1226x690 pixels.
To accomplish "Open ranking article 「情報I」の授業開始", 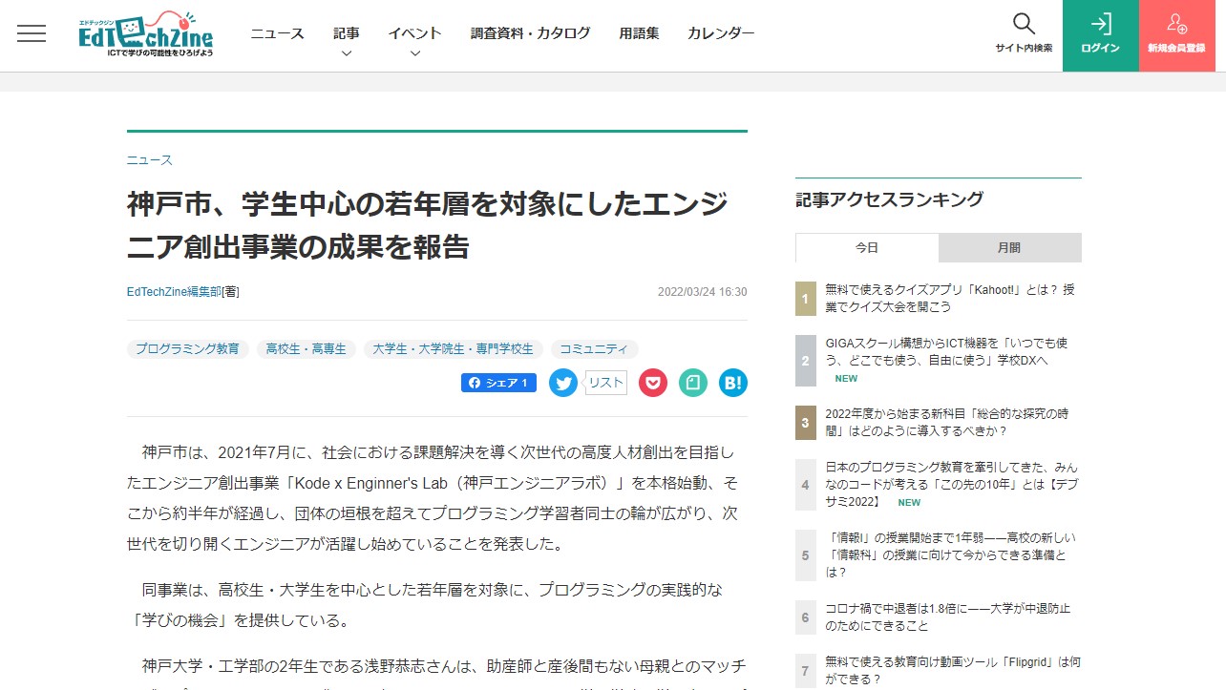I will [951, 554].
